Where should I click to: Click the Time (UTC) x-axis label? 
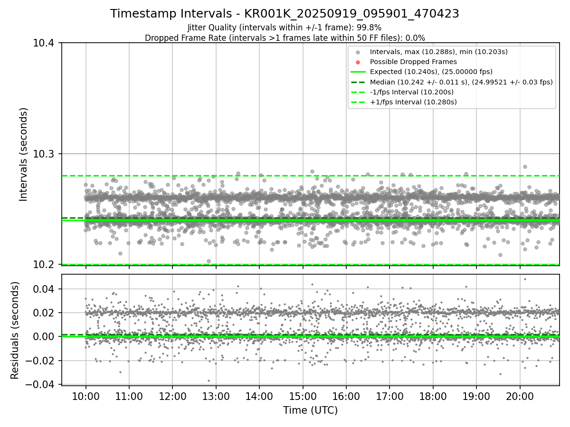(310, 410)
